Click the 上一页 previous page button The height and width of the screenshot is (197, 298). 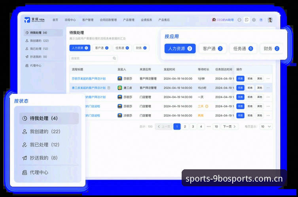point(164,127)
